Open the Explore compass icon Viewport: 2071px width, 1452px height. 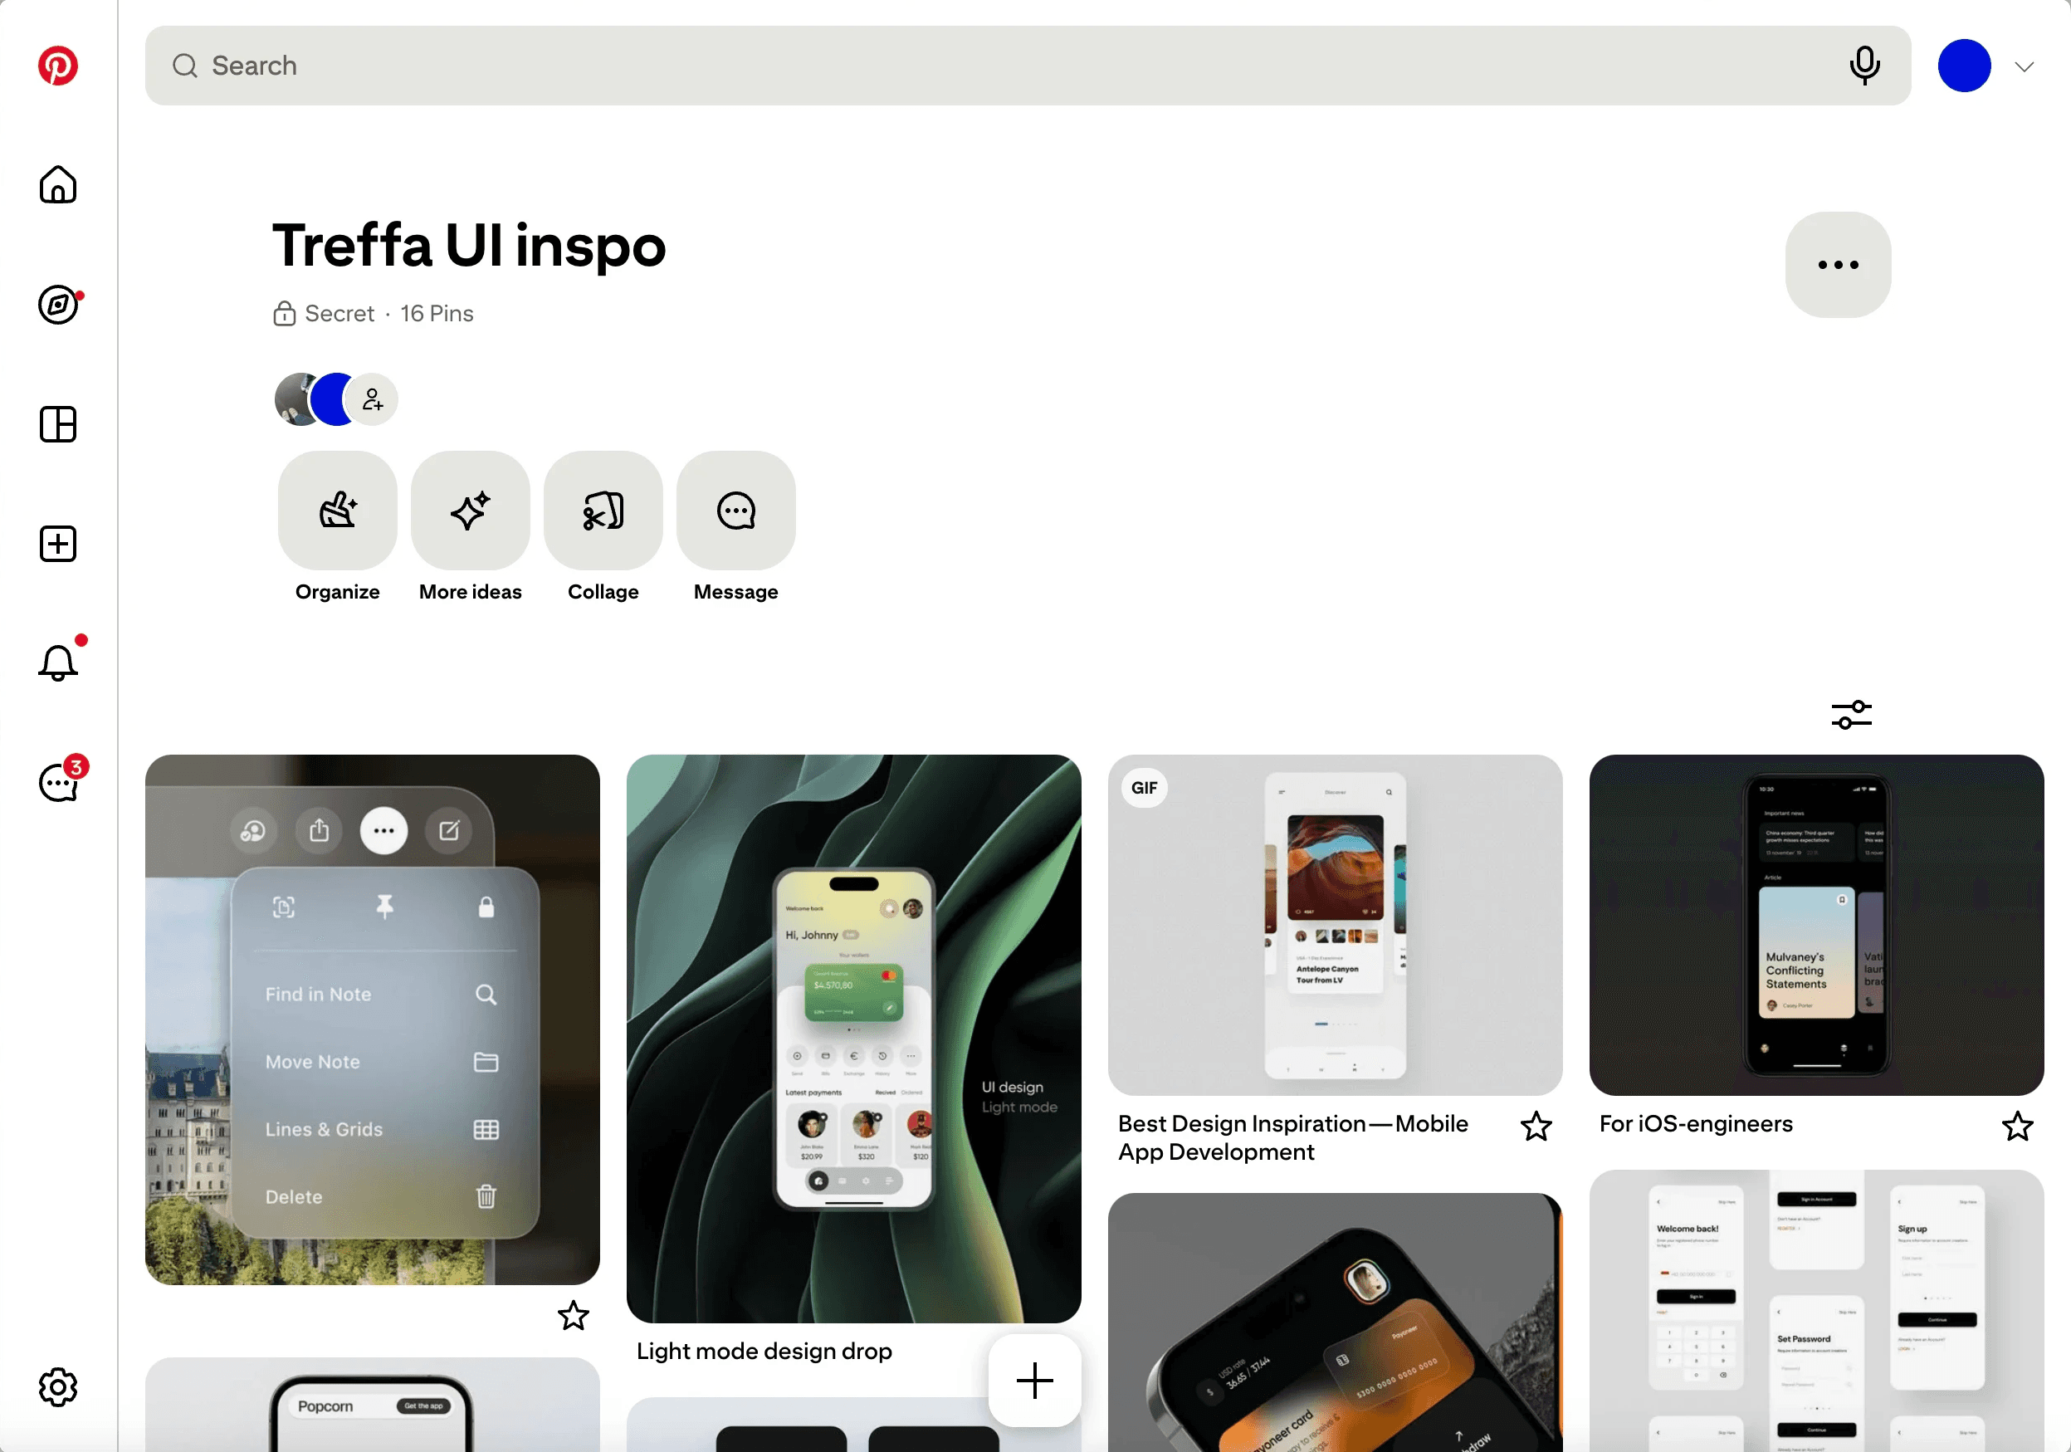(x=58, y=305)
